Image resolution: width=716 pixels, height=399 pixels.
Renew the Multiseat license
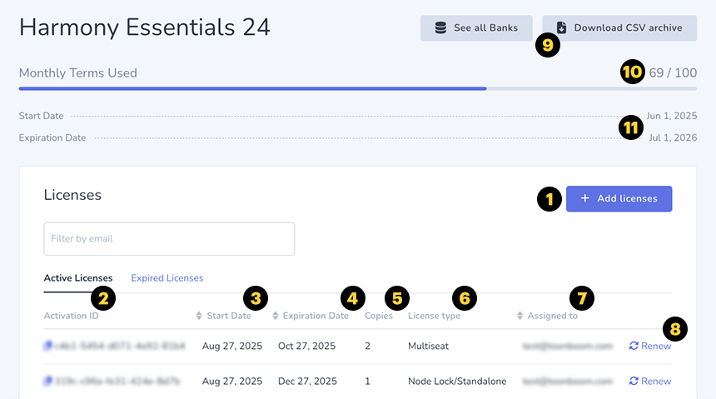(649, 346)
